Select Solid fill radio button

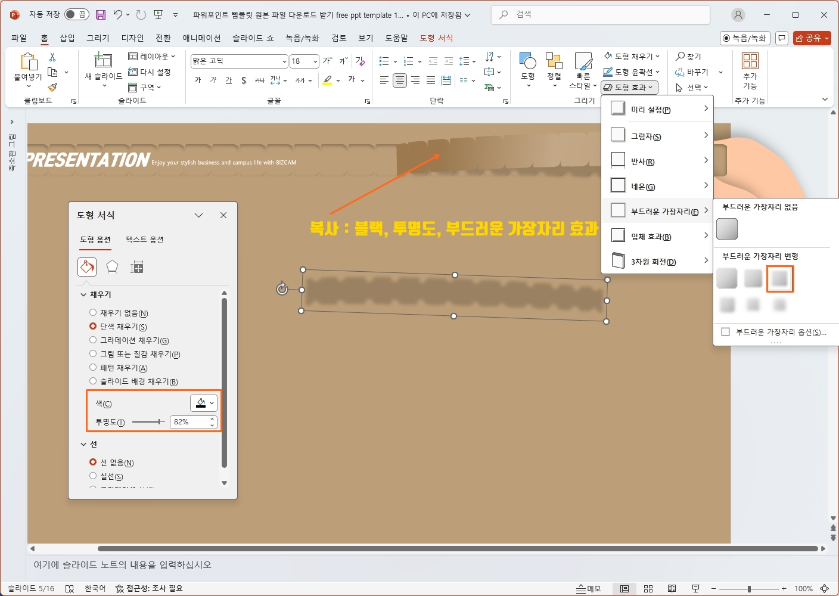coord(93,326)
